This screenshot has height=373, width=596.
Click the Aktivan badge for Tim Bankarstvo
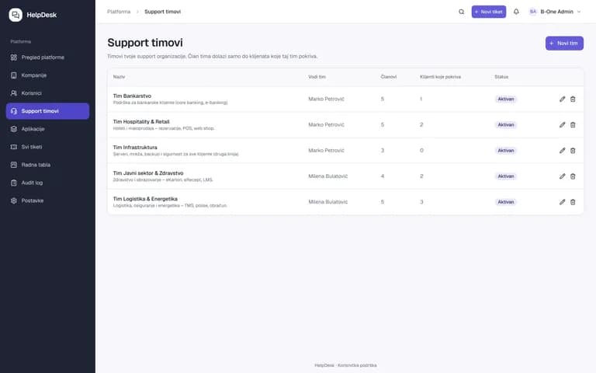pos(505,99)
